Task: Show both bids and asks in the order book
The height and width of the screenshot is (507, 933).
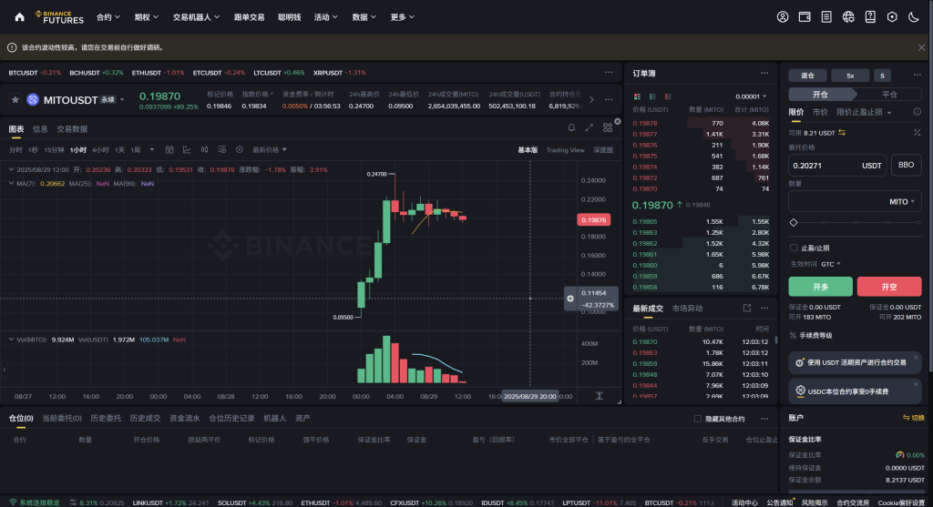Action: click(x=637, y=96)
